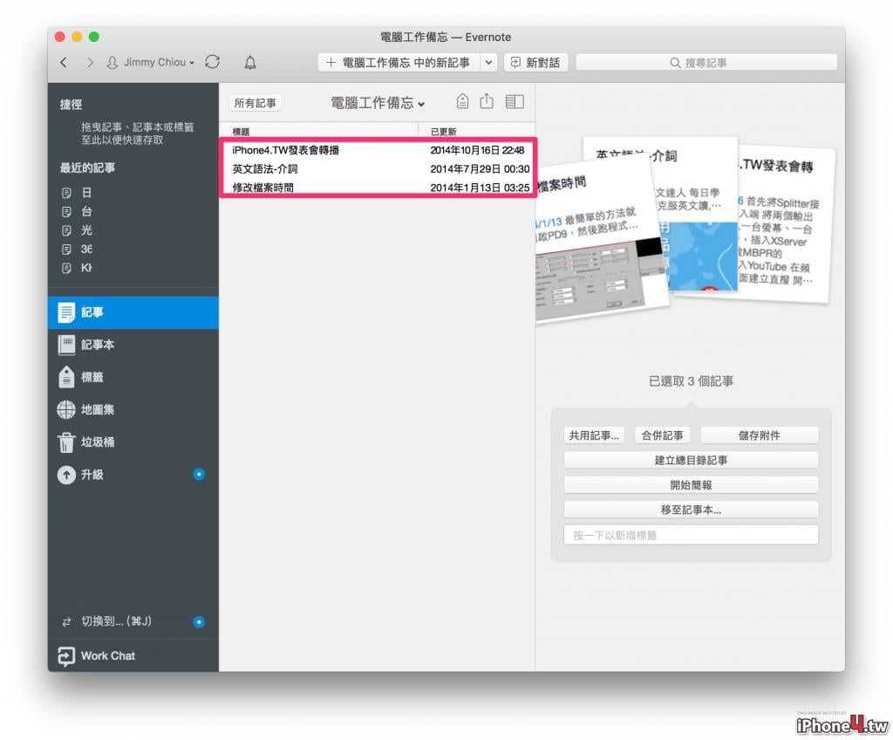Click the 建立總目錄記事 button
This screenshot has height=740, width=893.
point(691,460)
